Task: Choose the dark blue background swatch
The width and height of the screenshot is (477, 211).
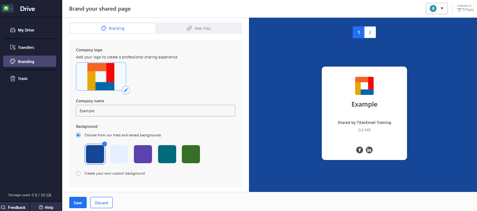Action: 95,154
